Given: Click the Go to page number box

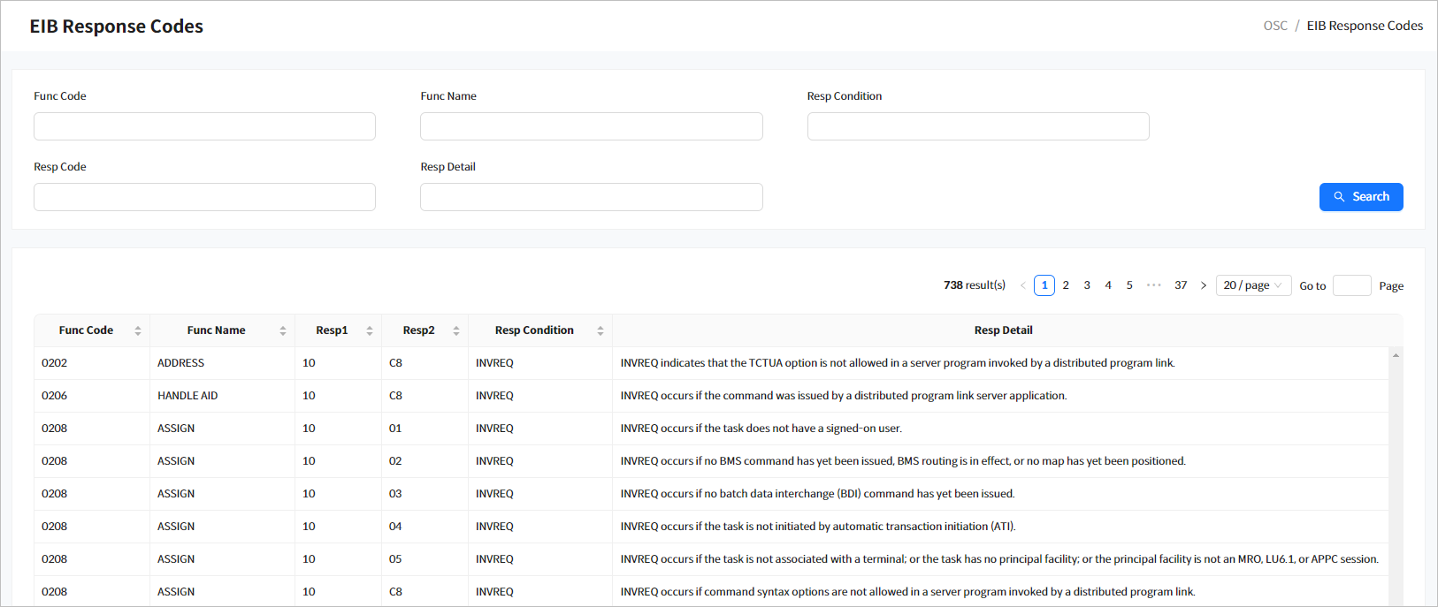Looking at the screenshot, I should pos(1350,285).
